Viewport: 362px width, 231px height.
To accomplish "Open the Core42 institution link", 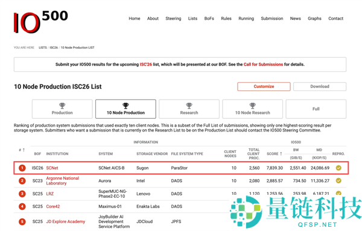I will coord(53,206).
